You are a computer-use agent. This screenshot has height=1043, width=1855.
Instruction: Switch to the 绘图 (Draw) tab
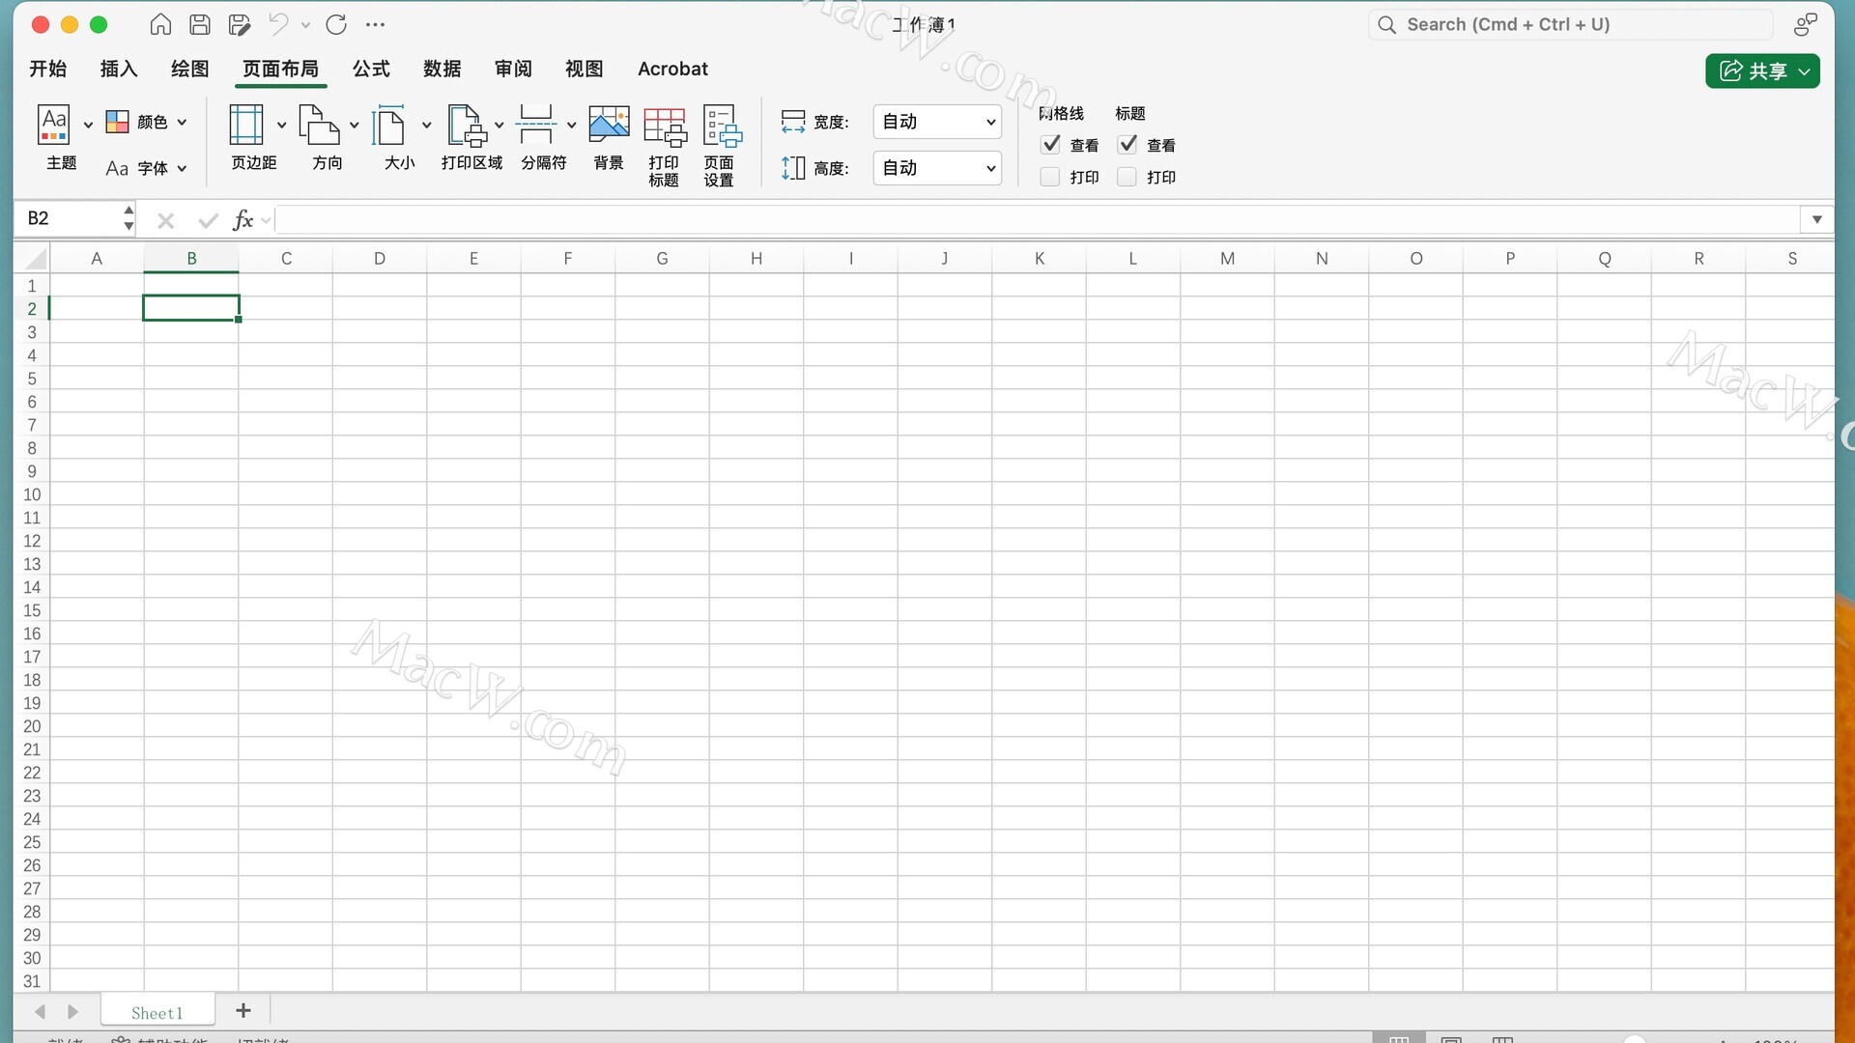pyautogui.click(x=189, y=69)
